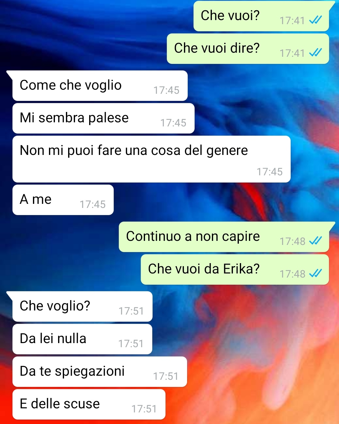The image size is (339, 424).
Task: Tap the 17:45 timestamp beside 'A me'
Action: tap(93, 204)
